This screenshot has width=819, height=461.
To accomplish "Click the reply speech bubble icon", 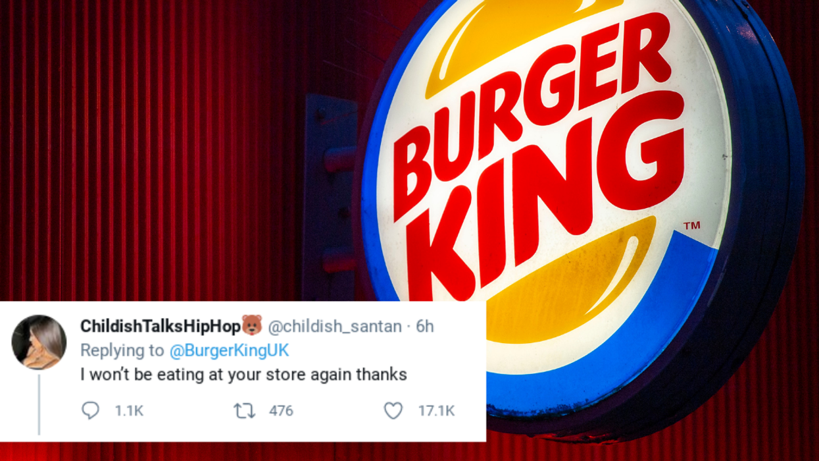I will [90, 411].
